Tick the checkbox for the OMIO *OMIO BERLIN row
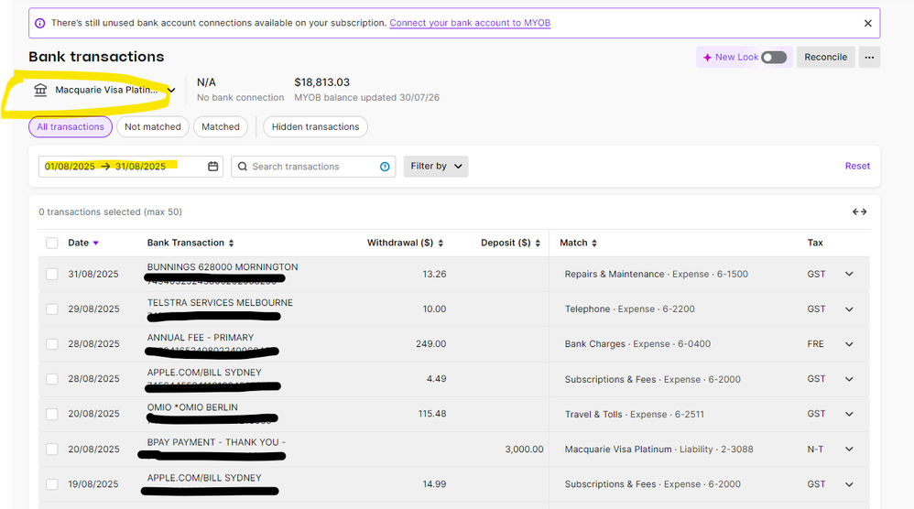This screenshot has width=914, height=509. (x=52, y=414)
